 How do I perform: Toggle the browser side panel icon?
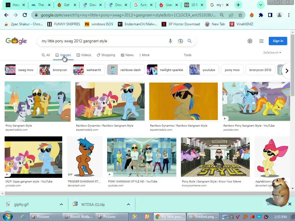[x=270, y=15]
